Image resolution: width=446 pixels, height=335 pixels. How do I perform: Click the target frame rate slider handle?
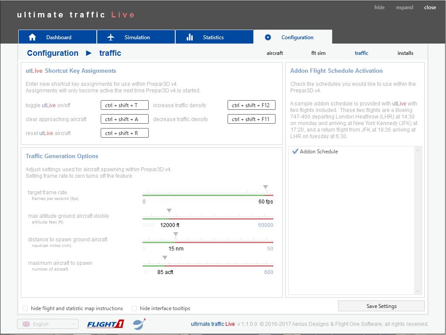266,187
